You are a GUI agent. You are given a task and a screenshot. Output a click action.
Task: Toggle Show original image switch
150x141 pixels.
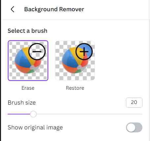134,127
